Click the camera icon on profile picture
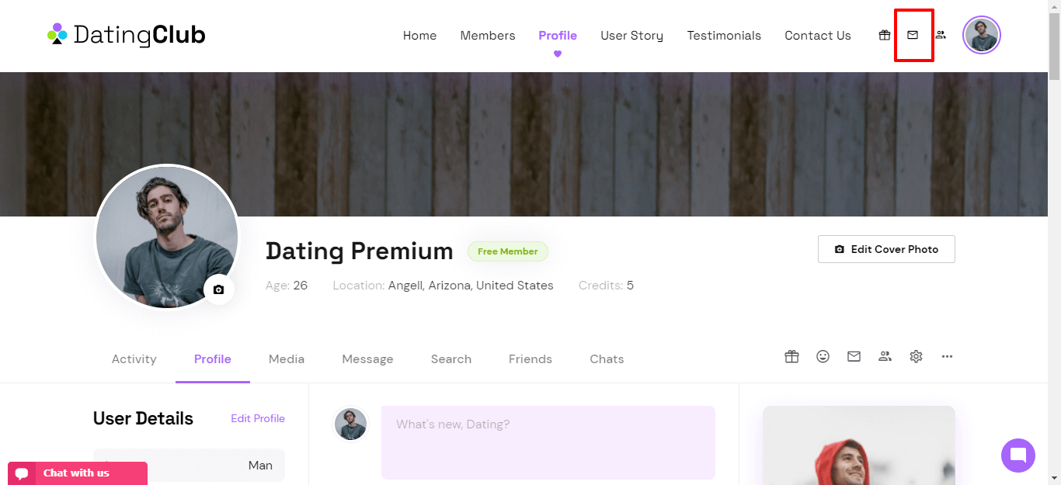Screen dimensions: 1061x485 pyautogui.click(x=218, y=289)
